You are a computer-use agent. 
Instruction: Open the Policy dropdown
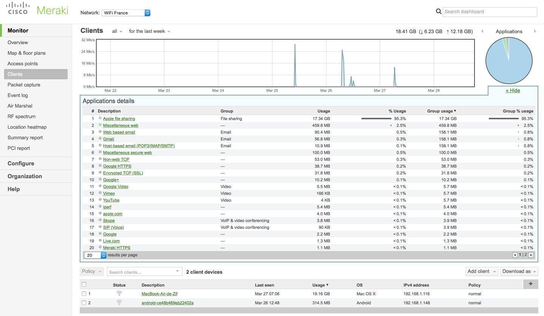point(91,271)
